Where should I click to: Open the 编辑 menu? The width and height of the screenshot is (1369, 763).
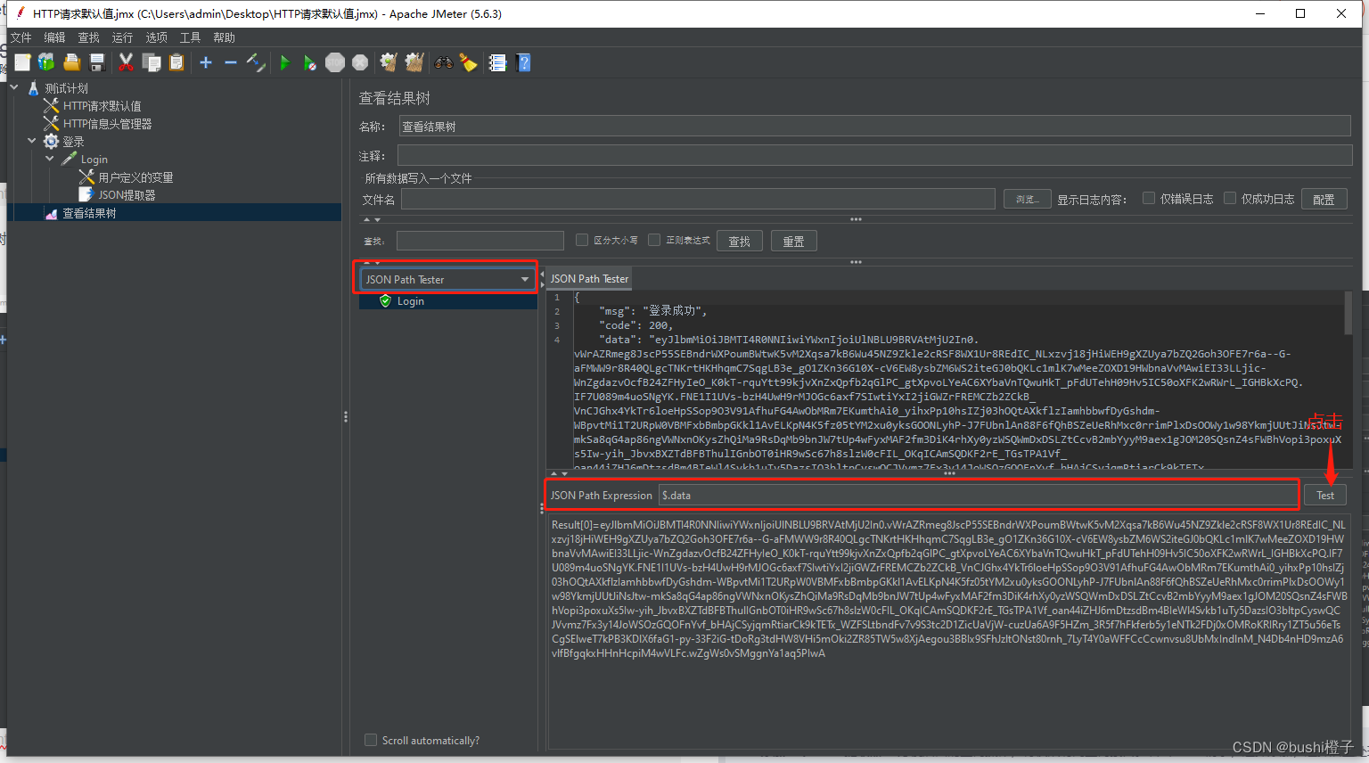click(x=54, y=37)
